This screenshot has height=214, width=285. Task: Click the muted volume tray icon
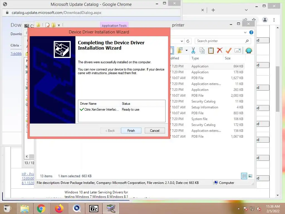coord(259,209)
